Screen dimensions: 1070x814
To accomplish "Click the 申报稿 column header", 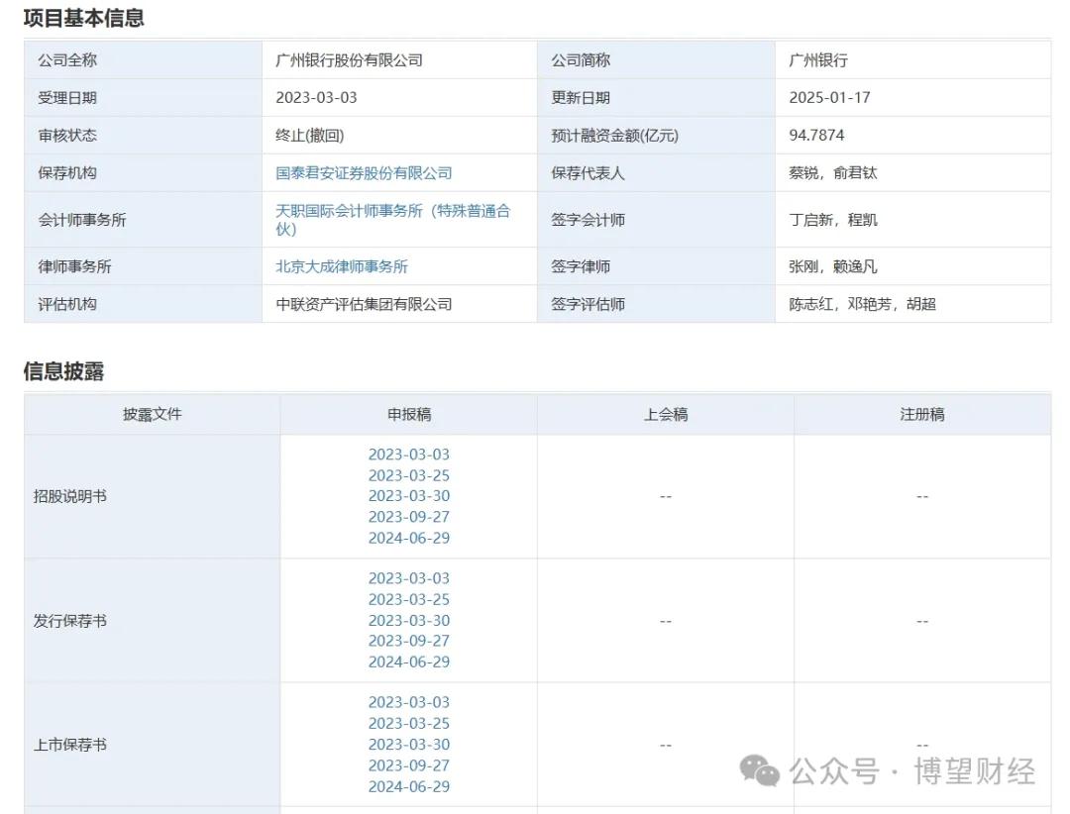I will pos(409,414).
